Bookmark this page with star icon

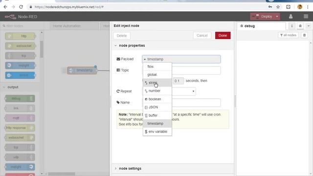pyautogui.click(x=278, y=7)
